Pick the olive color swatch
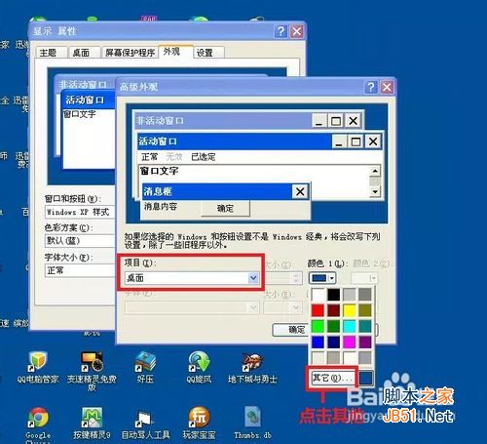This screenshot has width=487, height=444. pyautogui.click(x=365, y=310)
